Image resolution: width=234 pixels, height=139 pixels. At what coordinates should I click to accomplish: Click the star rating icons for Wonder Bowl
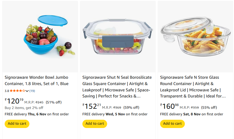tap(17, 91)
